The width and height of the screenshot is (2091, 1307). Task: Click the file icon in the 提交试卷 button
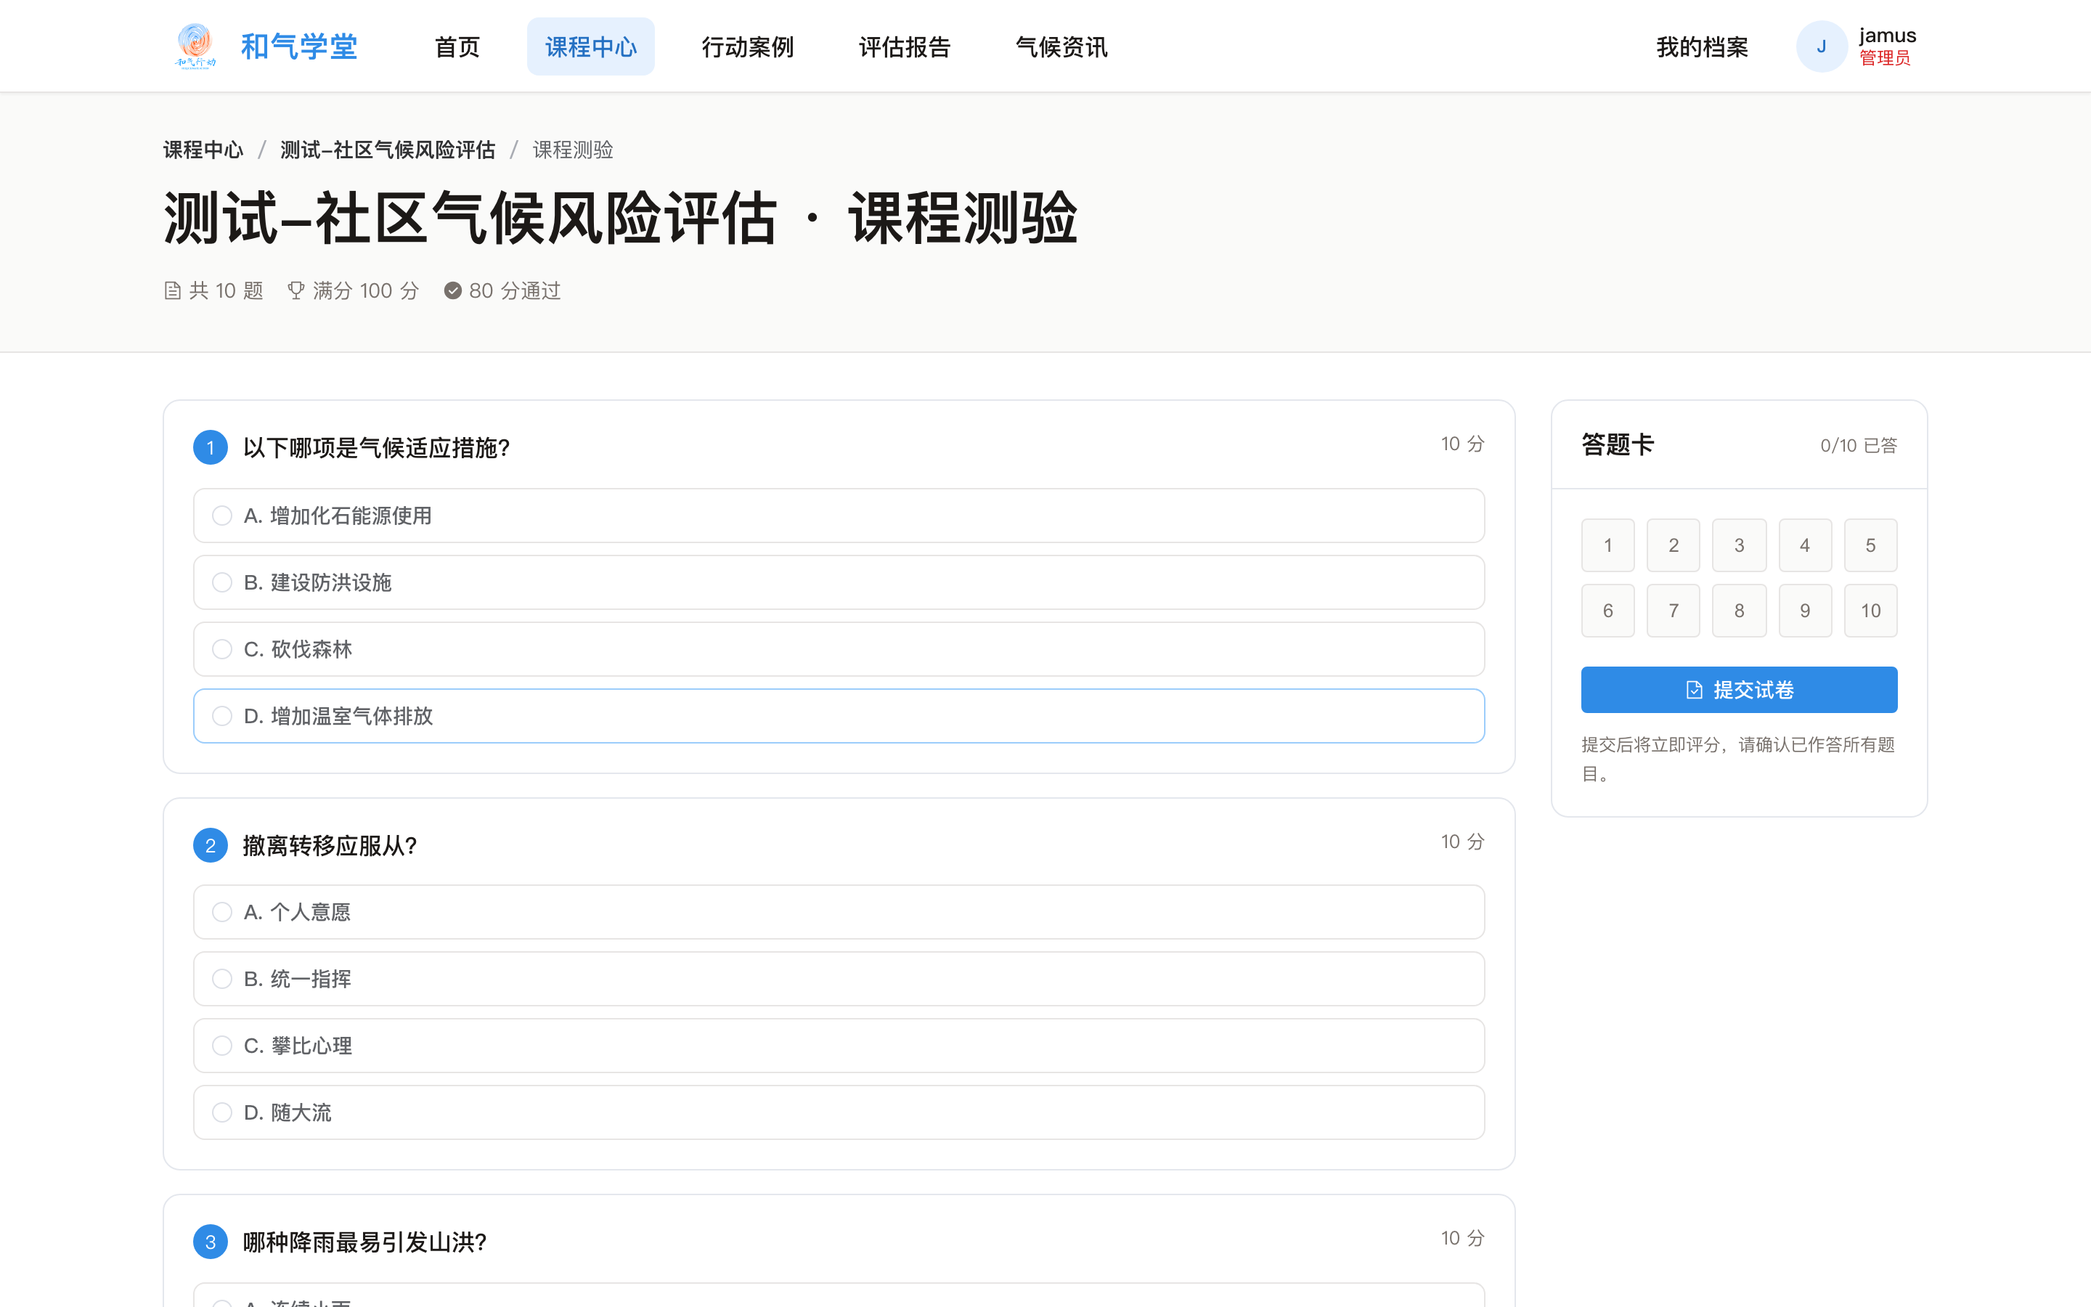[1695, 690]
